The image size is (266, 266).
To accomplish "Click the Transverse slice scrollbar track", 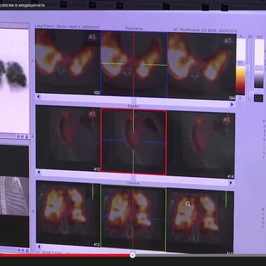I will coord(135,101).
